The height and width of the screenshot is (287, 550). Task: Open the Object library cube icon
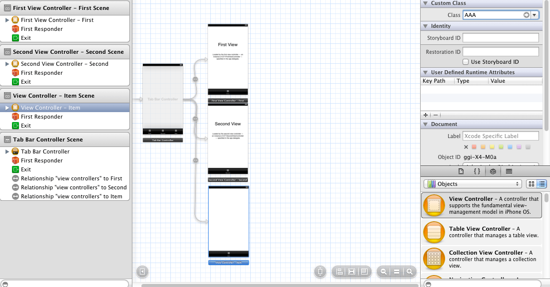point(493,171)
